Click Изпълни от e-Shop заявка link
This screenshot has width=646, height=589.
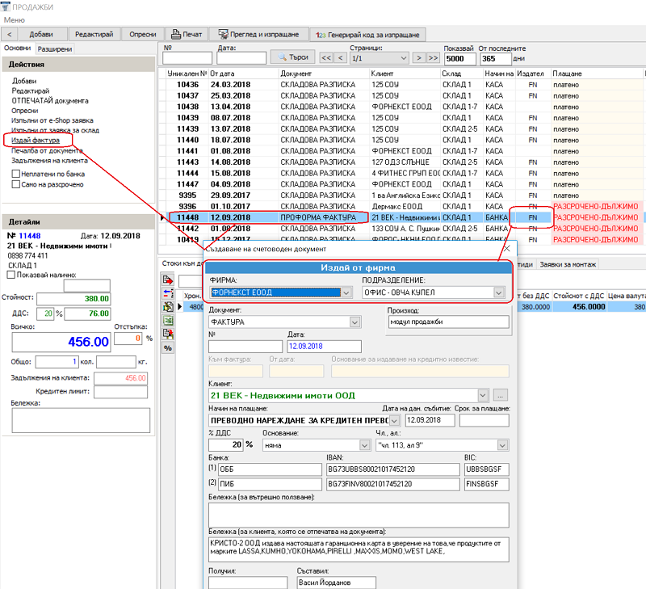tap(52, 120)
